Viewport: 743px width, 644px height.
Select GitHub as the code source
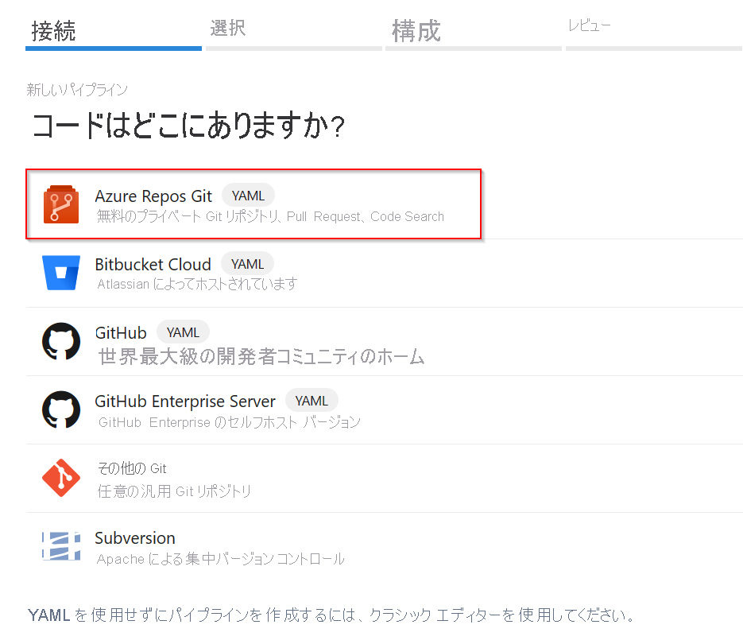coord(122,332)
